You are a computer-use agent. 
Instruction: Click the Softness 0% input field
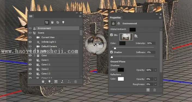point(151,52)
